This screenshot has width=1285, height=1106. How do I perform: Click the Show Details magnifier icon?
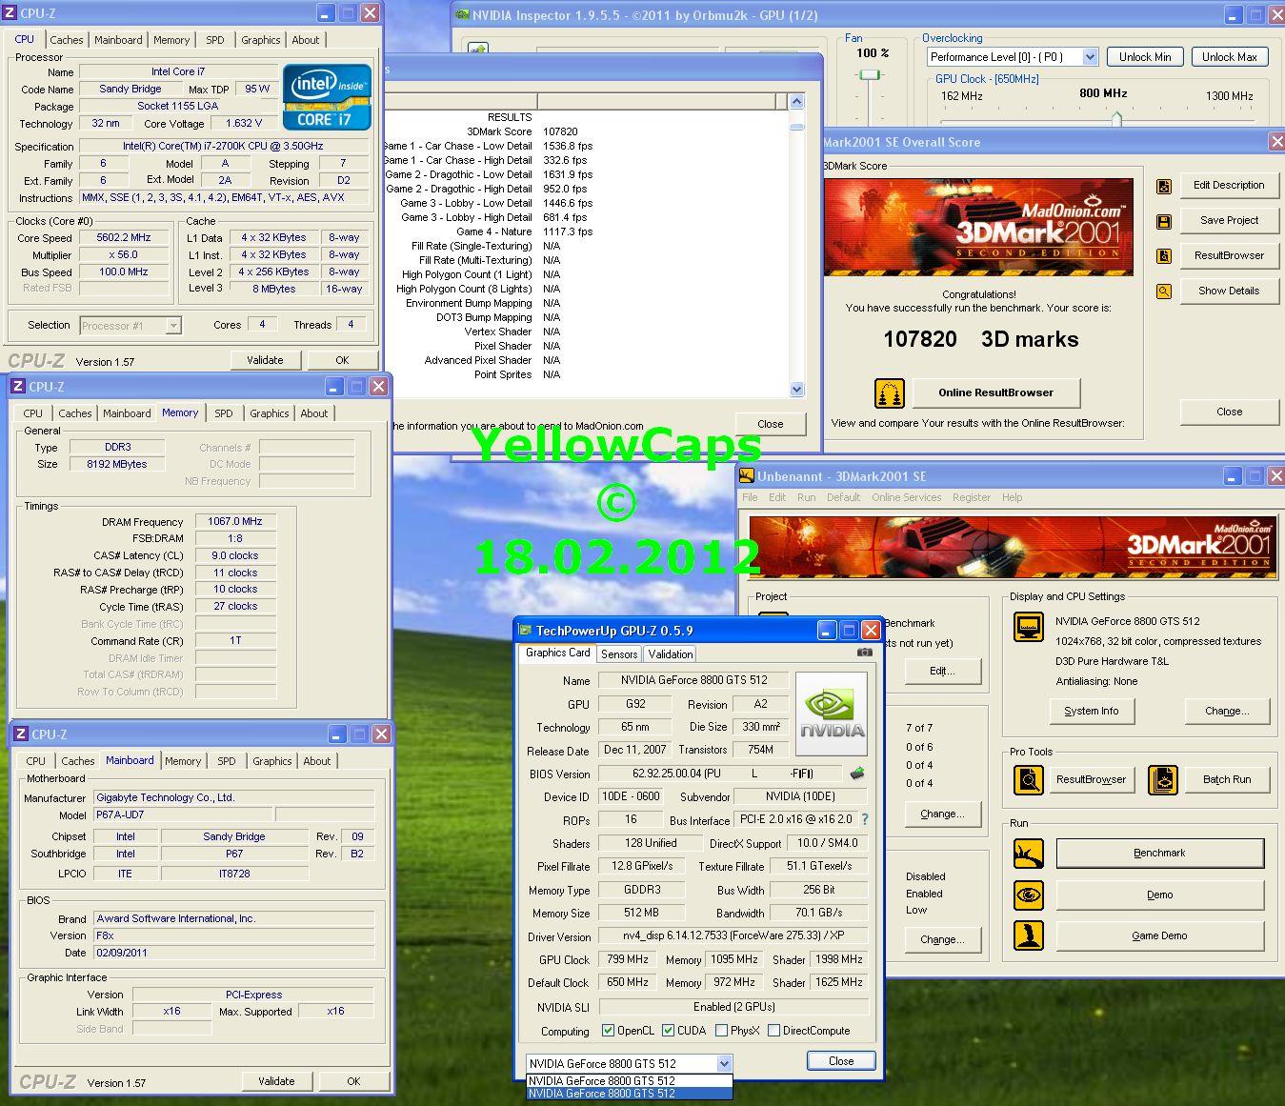1163,291
